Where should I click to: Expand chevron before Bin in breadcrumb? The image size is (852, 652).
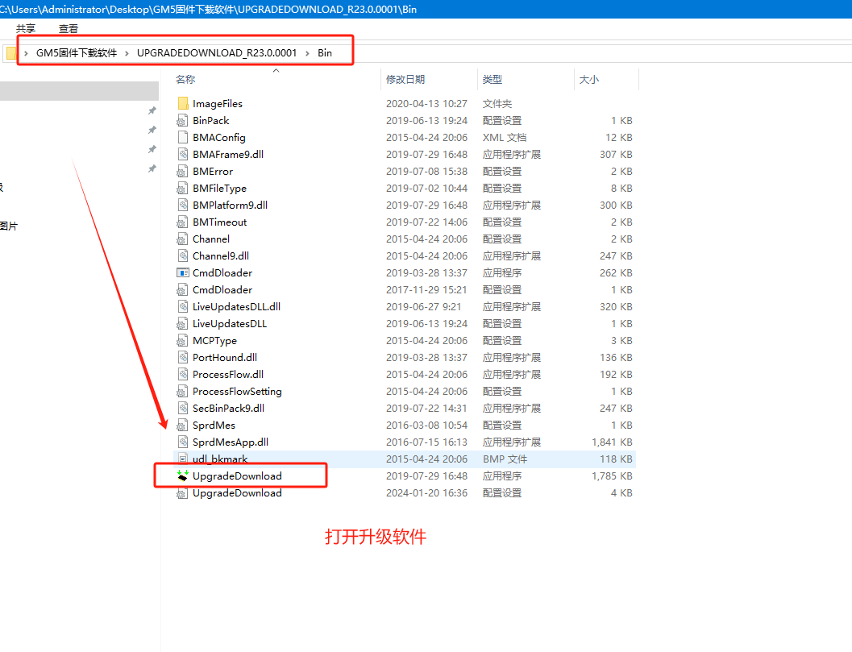point(307,53)
